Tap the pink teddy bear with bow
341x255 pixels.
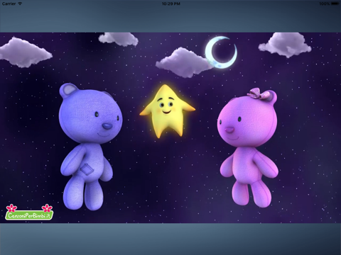[x=248, y=148]
